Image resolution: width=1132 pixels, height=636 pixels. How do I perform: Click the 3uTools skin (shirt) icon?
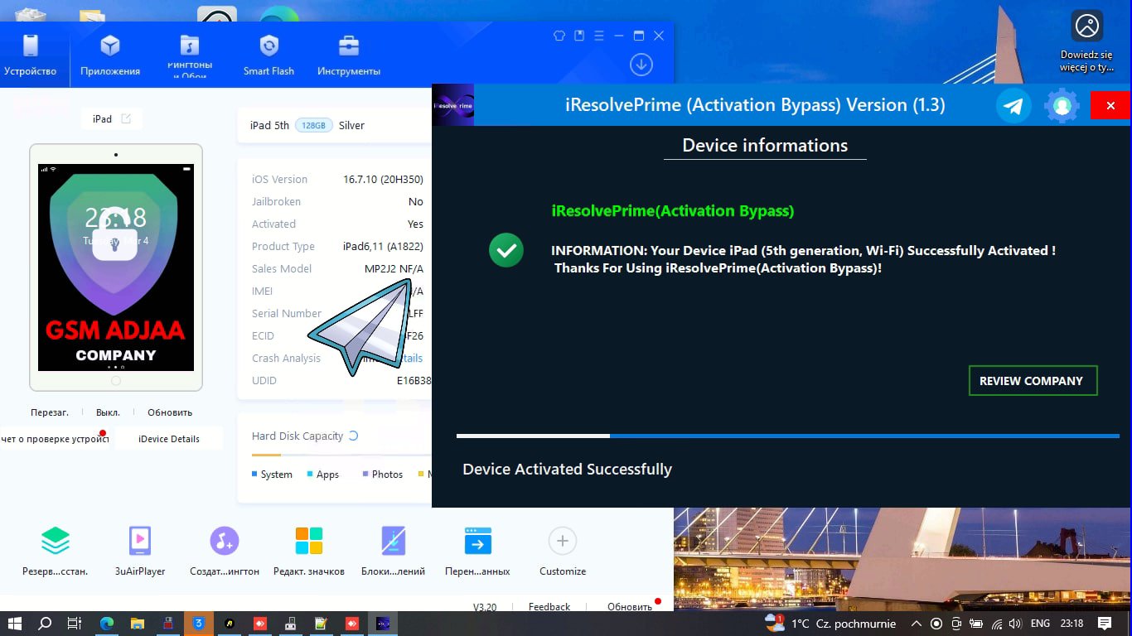559,36
